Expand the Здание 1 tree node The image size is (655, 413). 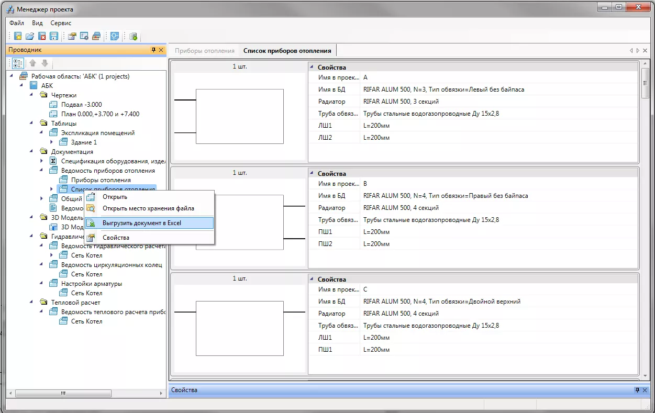coord(52,142)
